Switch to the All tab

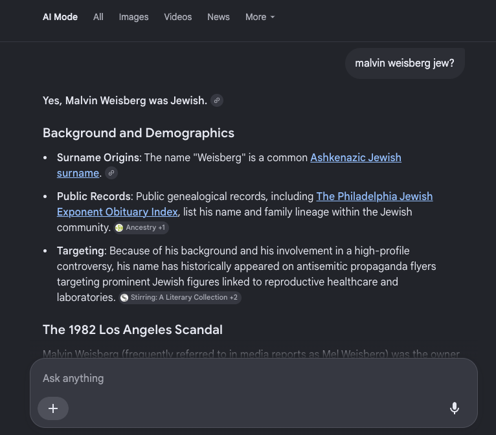coord(98,17)
